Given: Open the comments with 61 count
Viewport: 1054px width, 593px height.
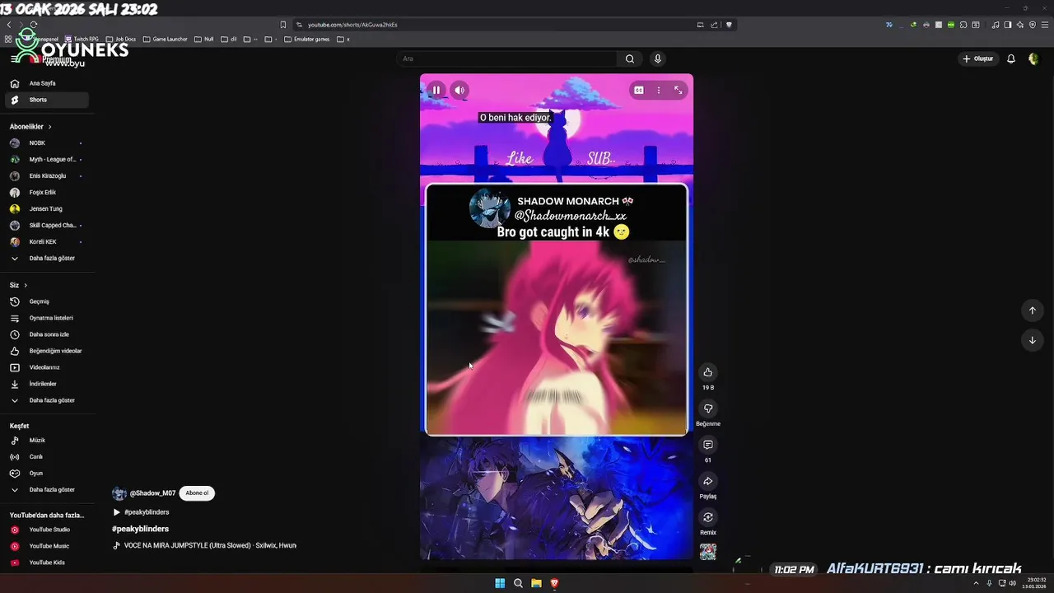Looking at the screenshot, I should (708, 445).
